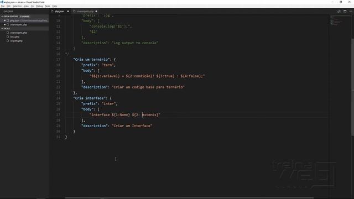Screen dimensions: 354x199
Task: Click the closing brace on line 31
Action: [66, 137]
